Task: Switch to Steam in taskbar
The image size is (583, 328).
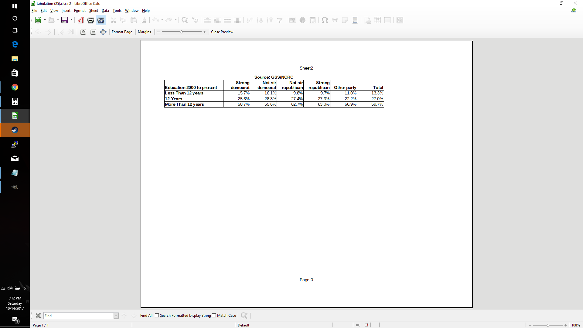Action: [15, 130]
